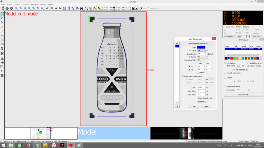Viewport: 264px width, 148px height.
Task: Expand the Is Output dropdown
Action: click(207, 50)
